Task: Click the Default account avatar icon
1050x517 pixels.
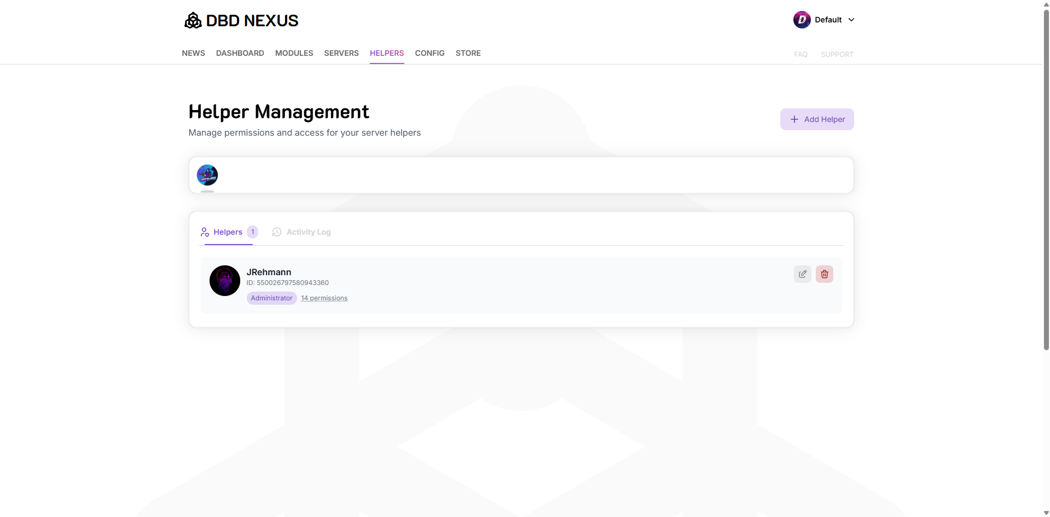Action: (x=802, y=19)
